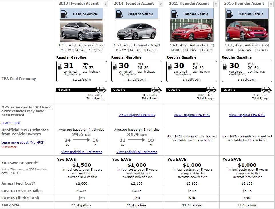Remove the 2016 Hyundai Accent column with X
The image size is (275, 209).
[271, 4]
